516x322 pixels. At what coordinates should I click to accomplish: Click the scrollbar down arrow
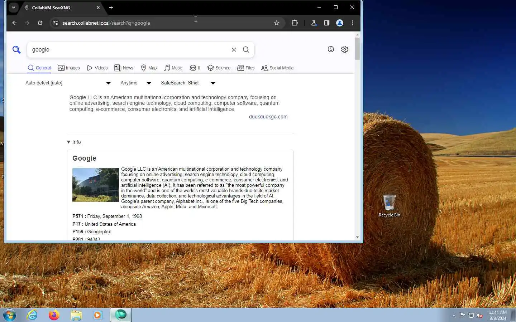pyautogui.click(x=357, y=237)
